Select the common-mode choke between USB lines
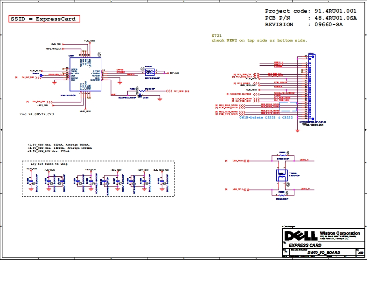370x286 pixels. click(282, 175)
